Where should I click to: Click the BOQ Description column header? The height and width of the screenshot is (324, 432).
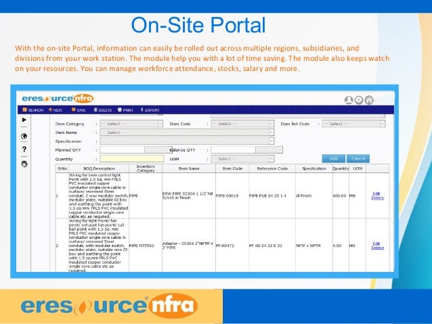click(99, 168)
